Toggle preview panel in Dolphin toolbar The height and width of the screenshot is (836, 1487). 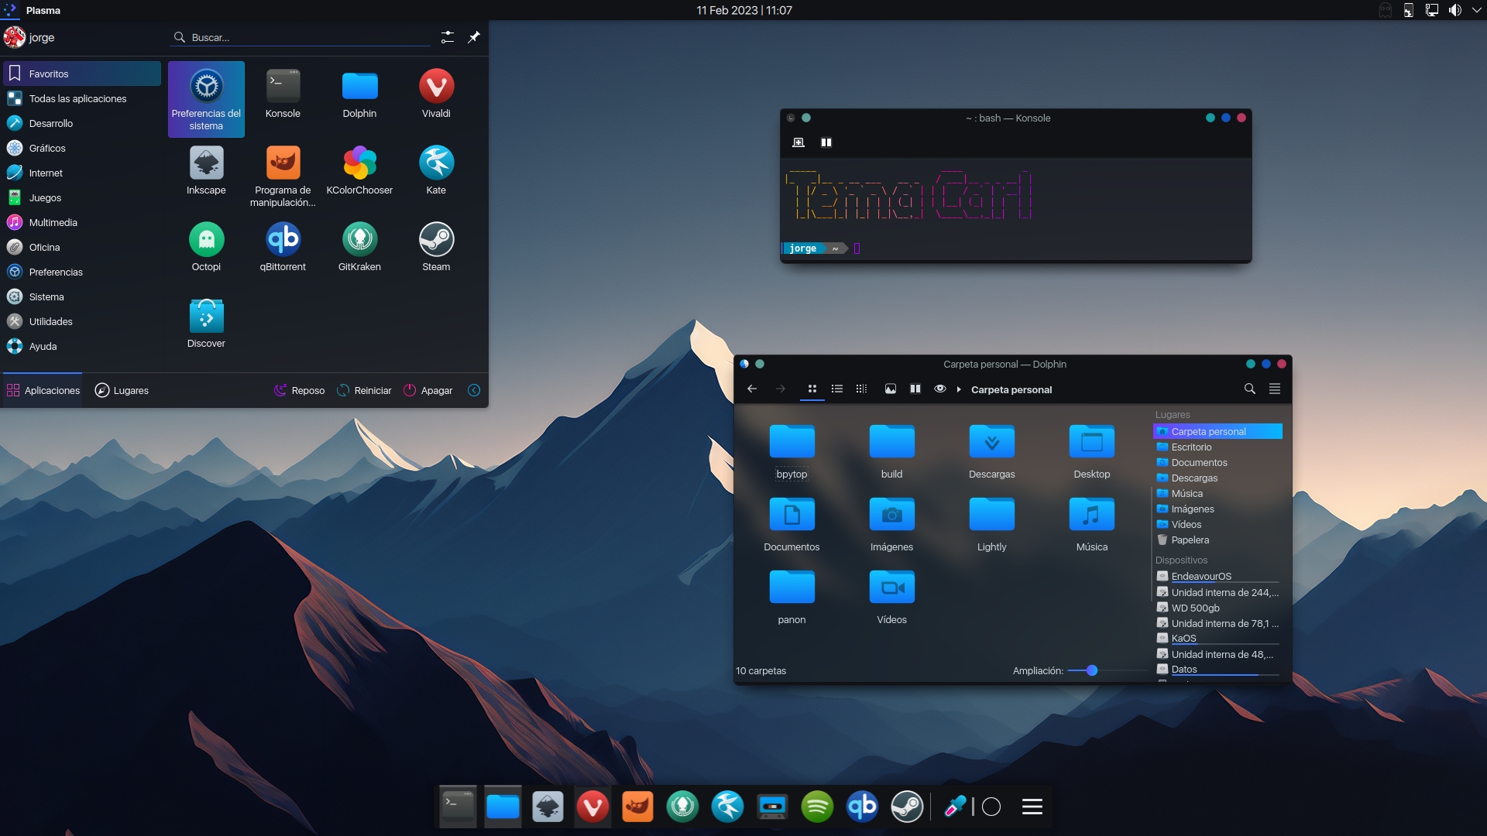890,389
